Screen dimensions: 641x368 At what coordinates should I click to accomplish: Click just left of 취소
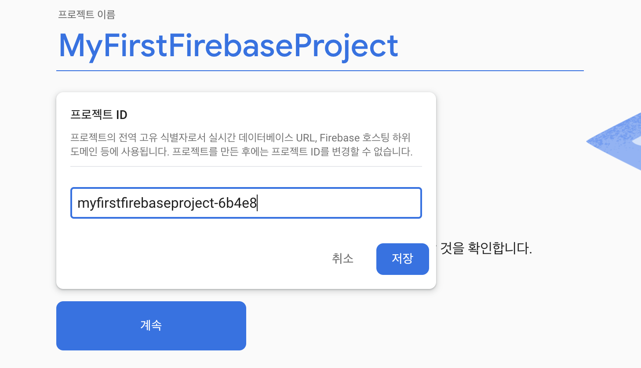pyautogui.click(x=325, y=259)
